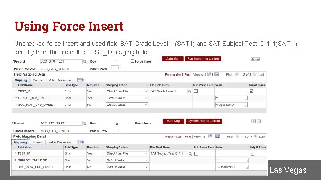The image size is (321, 180).
Task: Jump to First in Row 2 grid
Action: coord(230,136)
